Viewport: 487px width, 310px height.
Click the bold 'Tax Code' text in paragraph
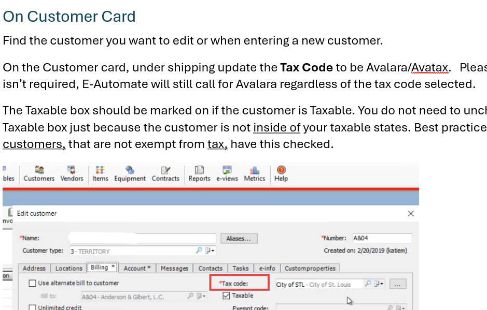pos(306,68)
